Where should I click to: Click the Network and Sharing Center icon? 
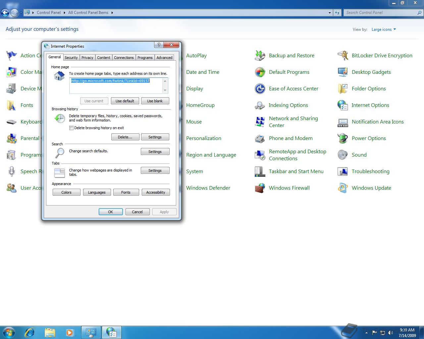coord(260,122)
